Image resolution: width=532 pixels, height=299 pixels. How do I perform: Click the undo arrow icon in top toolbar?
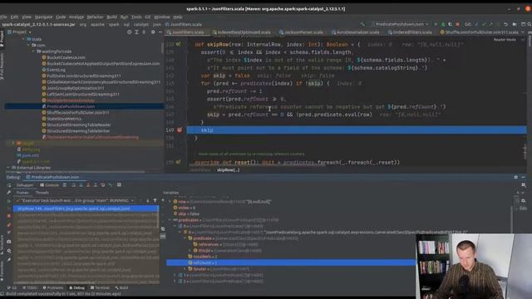(506, 24)
